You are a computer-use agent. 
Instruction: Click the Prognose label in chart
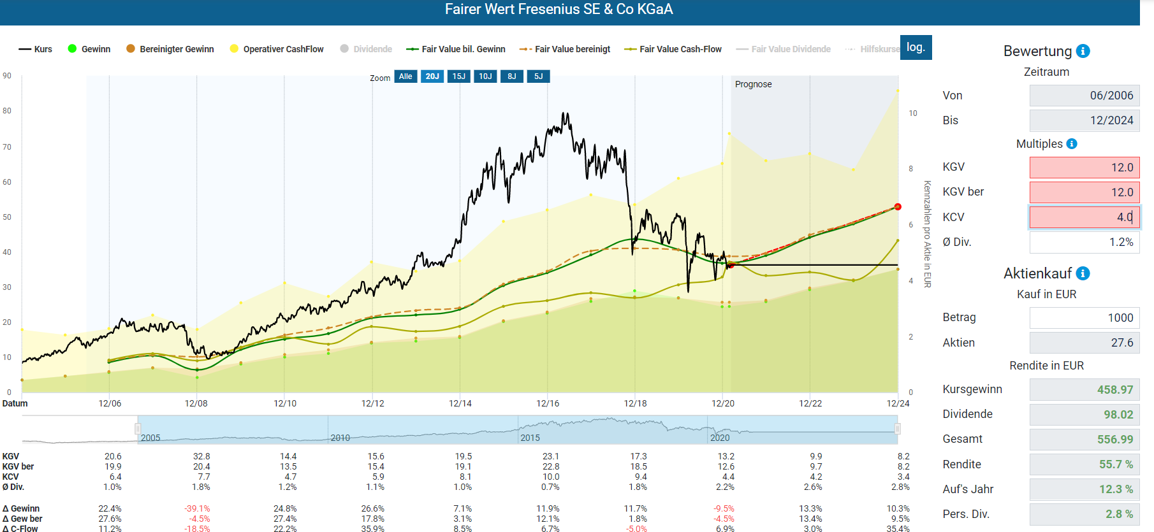point(753,84)
